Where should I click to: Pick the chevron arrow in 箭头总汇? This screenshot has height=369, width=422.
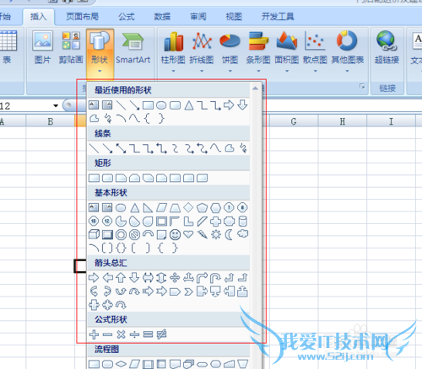tap(188, 292)
